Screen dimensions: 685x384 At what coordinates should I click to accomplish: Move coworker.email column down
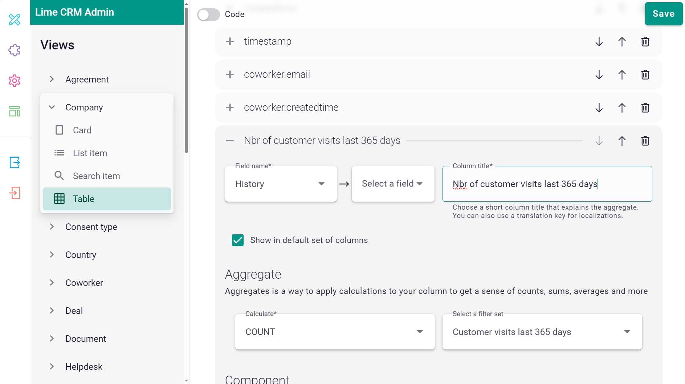pyautogui.click(x=599, y=75)
